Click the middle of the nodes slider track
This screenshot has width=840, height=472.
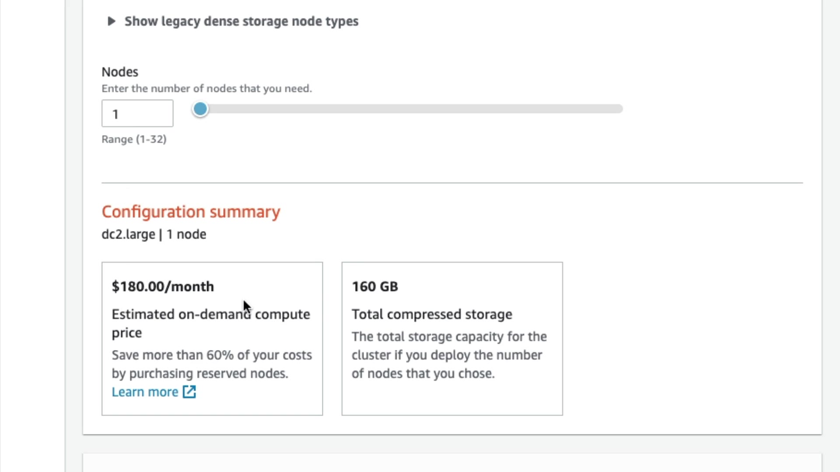411,109
